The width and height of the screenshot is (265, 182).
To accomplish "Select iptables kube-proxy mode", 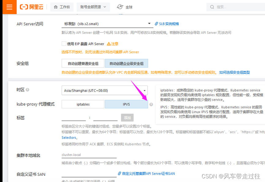I will tap(83, 104).
